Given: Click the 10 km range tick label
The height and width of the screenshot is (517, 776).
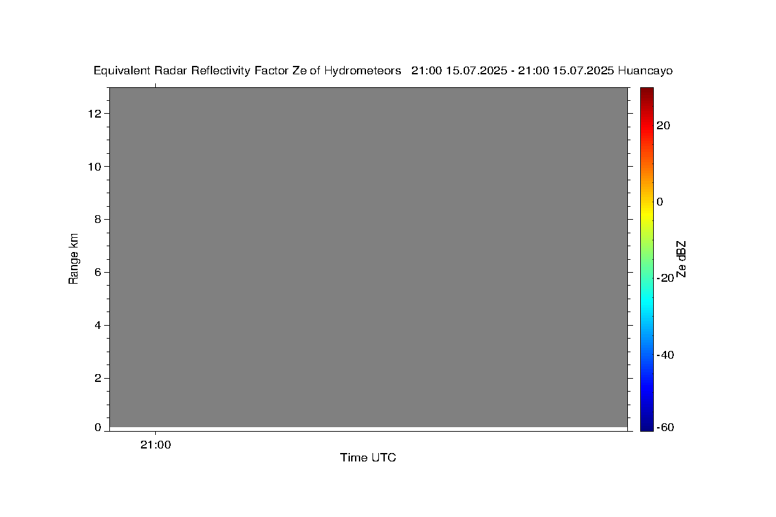Looking at the screenshot, I should pos(95,167).
